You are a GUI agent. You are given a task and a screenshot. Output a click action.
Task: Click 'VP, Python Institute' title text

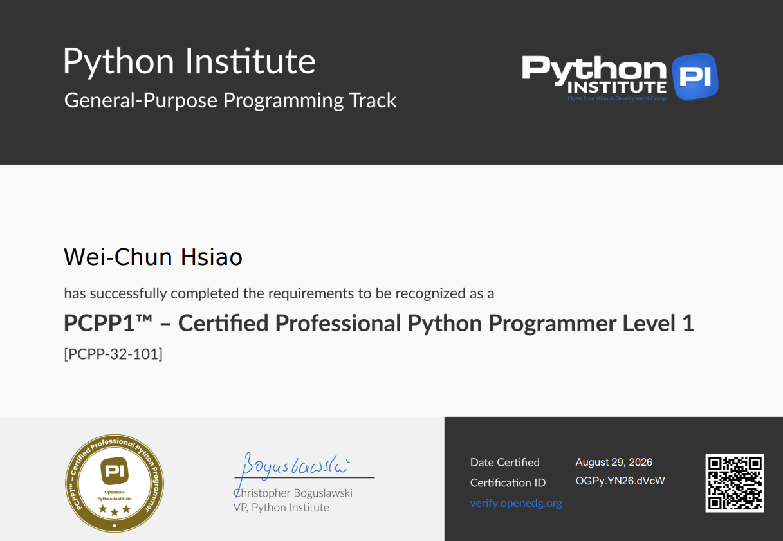[281, 508]
